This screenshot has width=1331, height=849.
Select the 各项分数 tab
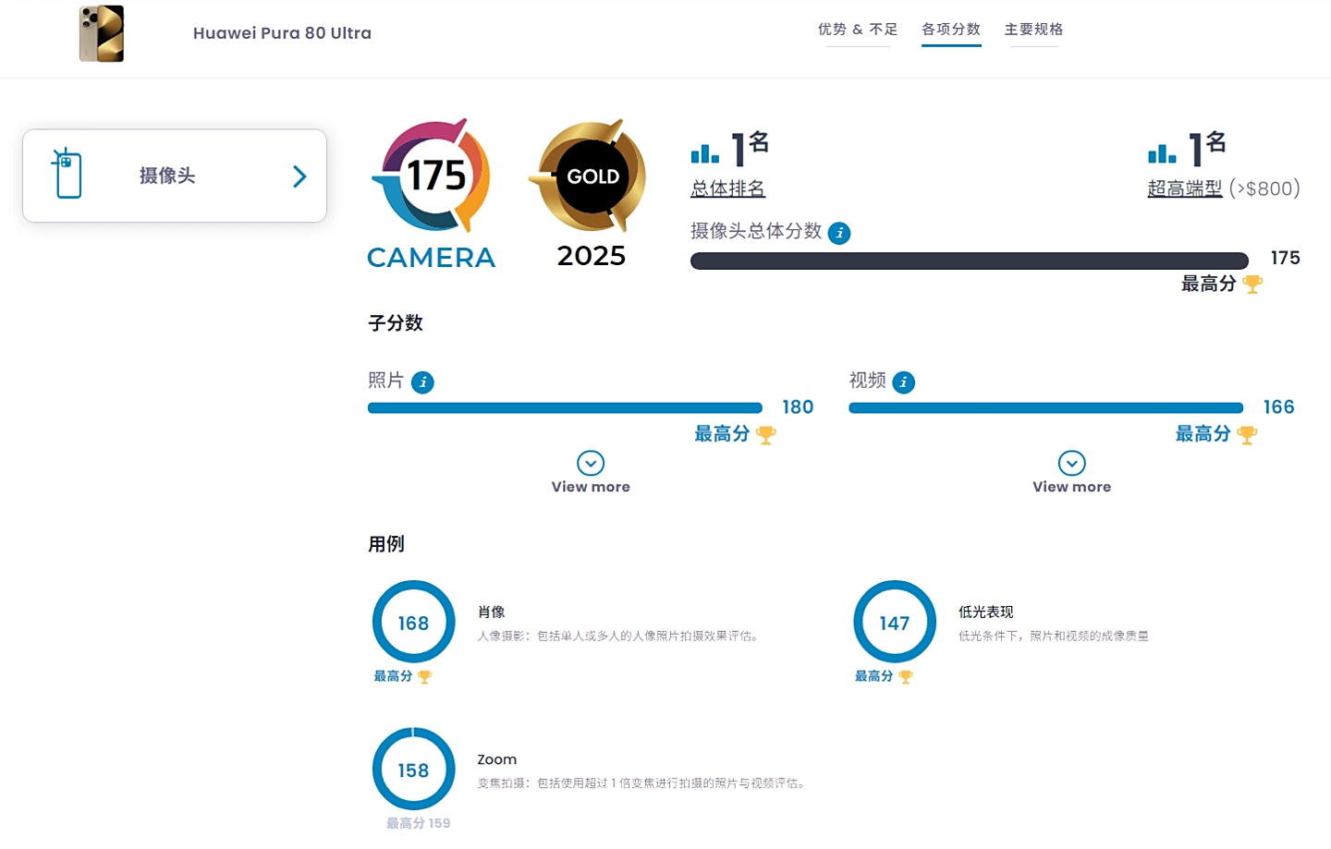[951, 30]
